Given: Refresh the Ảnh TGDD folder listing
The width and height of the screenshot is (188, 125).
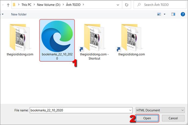Looking at the screenshot, I should click(x=126, y=5).
